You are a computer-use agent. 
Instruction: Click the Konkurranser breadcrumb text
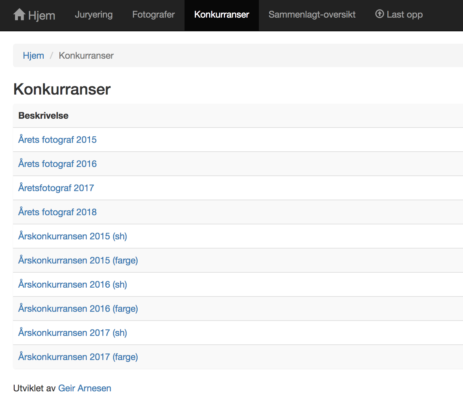(x=86, y=55)
